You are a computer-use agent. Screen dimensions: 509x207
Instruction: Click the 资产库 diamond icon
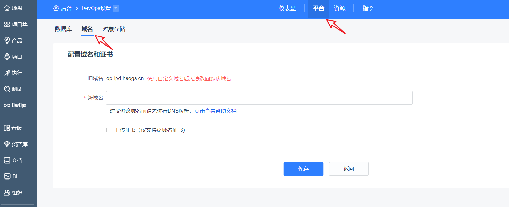7,144
